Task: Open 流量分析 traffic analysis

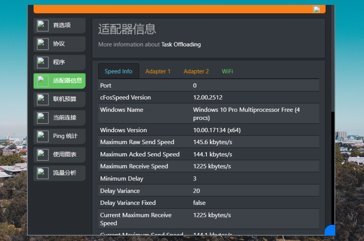Action: click(59, 173)
